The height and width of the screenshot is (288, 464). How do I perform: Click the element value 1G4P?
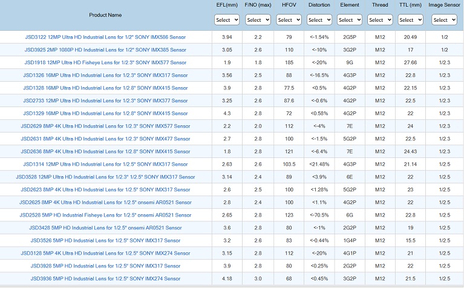coord(350,241)
